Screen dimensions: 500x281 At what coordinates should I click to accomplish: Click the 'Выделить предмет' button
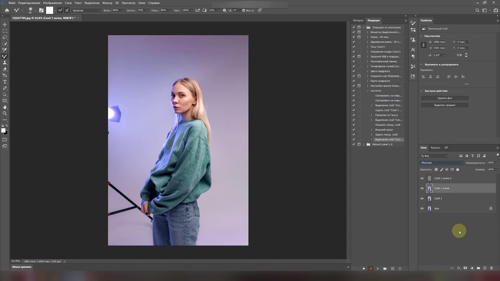point(445,105)
